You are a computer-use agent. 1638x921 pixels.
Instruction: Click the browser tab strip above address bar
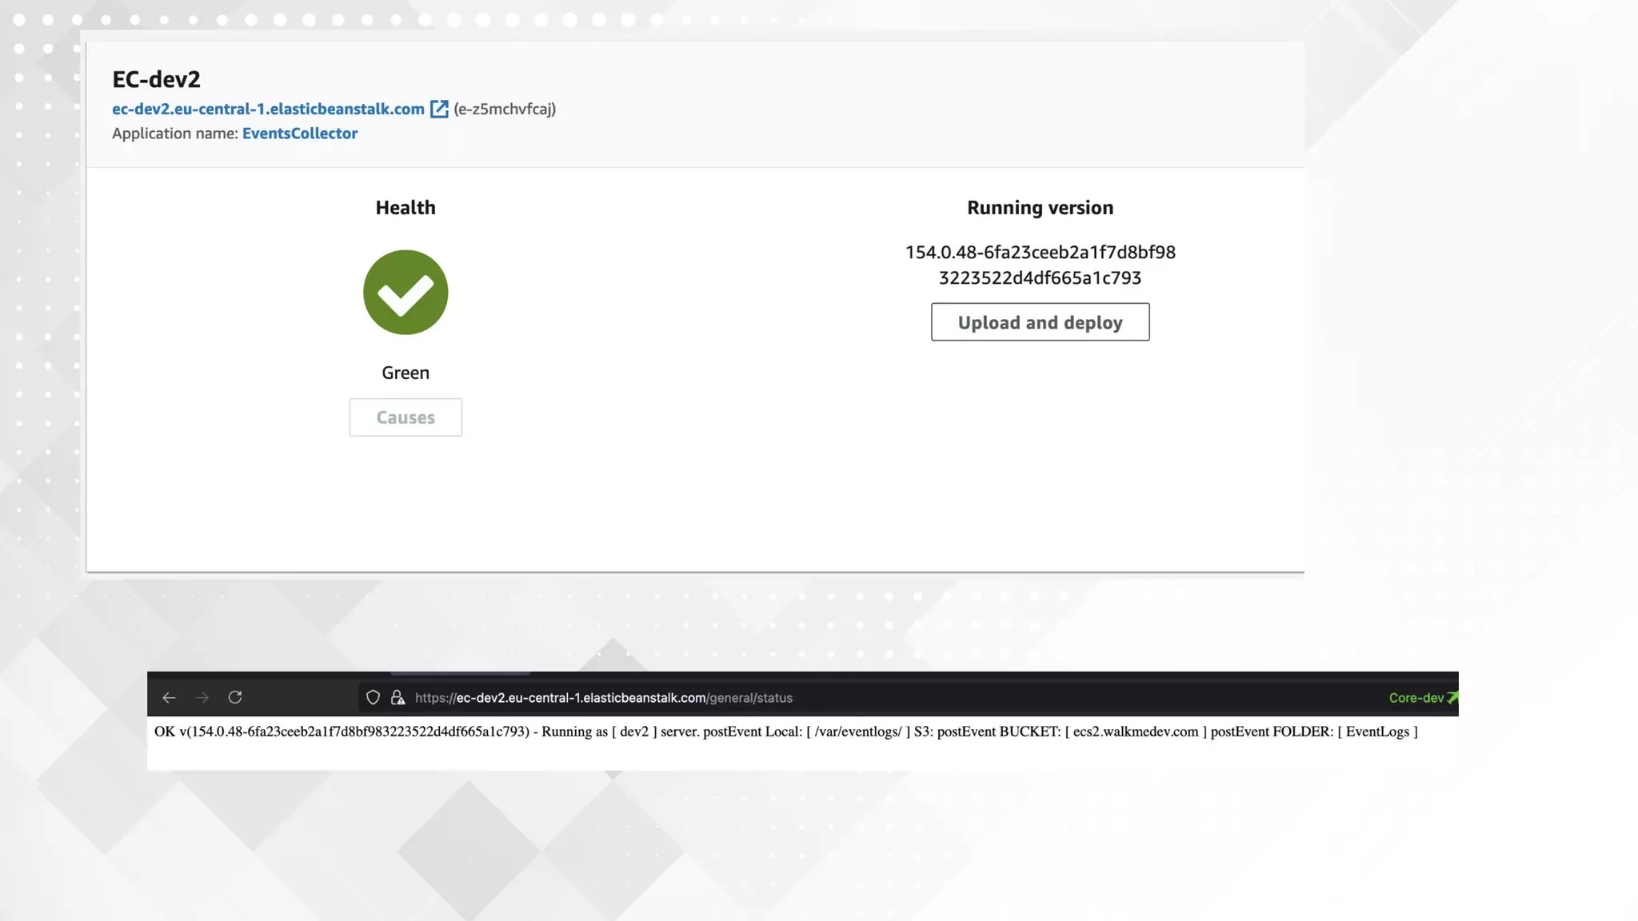click(460, 675)
